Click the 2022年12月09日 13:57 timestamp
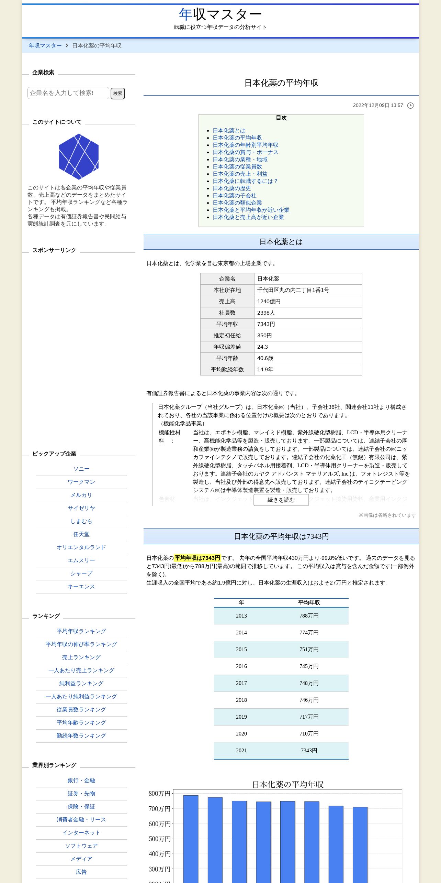The width and height of the screenshot is (441, 883). (378, 106)
